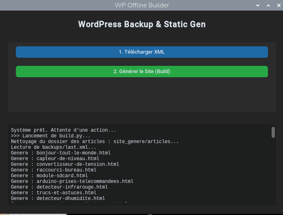Click the log panel scrollbar thumb
This screenshot has height=215, width=283.
point(273,132)
